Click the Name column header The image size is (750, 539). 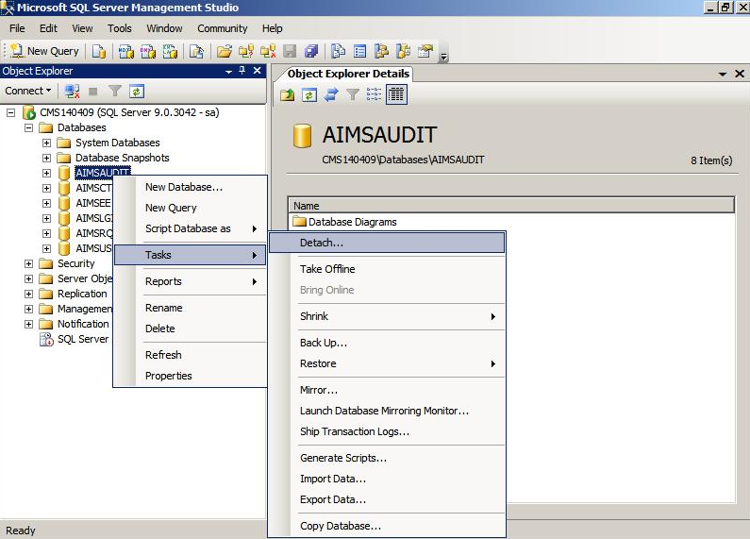[510, 206]
